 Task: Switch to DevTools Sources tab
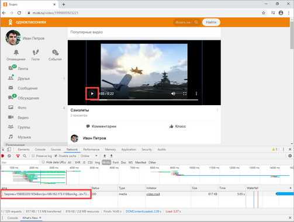click(56, 150)
